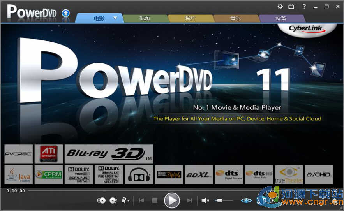This screenshot has height=211, width=344.
Task: Skip to the next chapter
Action: point(189,200)
